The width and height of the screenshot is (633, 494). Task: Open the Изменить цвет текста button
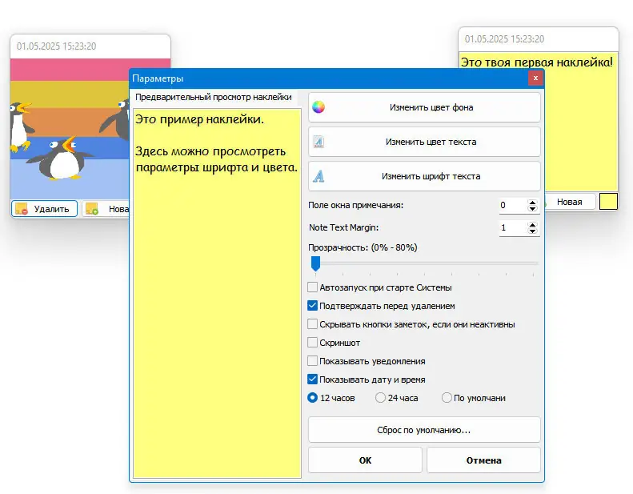424,142
